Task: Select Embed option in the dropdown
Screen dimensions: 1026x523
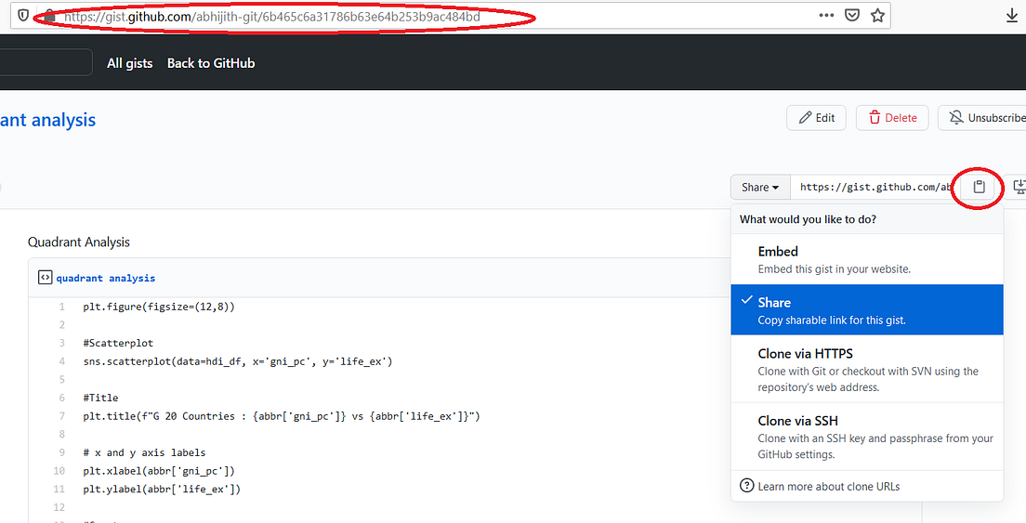Action: point(866,259)
